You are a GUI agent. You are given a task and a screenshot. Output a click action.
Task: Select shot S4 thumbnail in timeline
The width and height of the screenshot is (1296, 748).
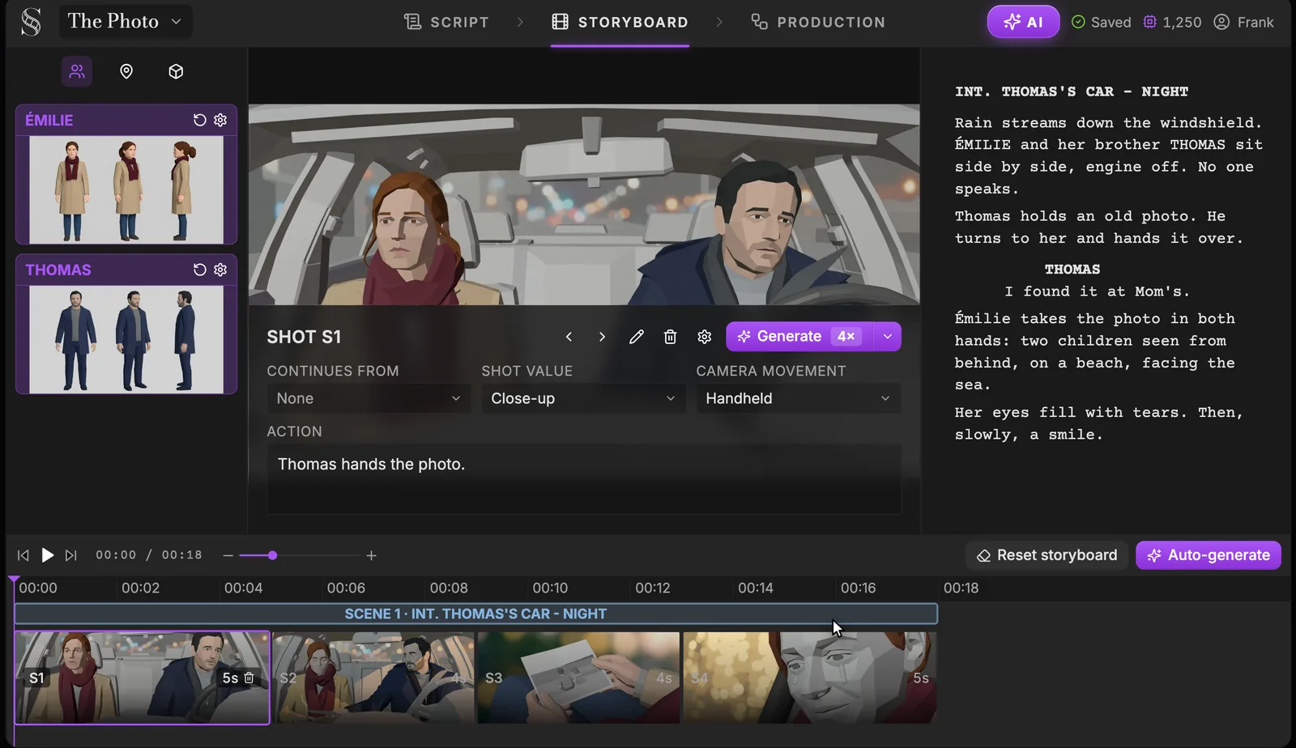(x=810, y=678)
